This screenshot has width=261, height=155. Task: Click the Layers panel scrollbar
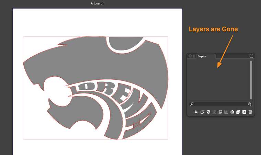point(251,80)
